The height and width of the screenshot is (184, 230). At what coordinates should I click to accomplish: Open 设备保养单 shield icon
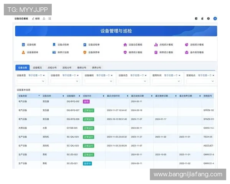pyautogui.click(x=85, y=53)
